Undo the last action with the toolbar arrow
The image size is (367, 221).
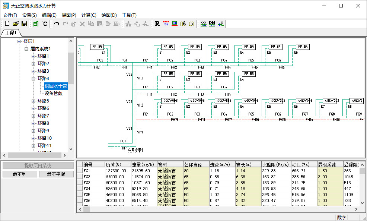click(x=56, y=24)
